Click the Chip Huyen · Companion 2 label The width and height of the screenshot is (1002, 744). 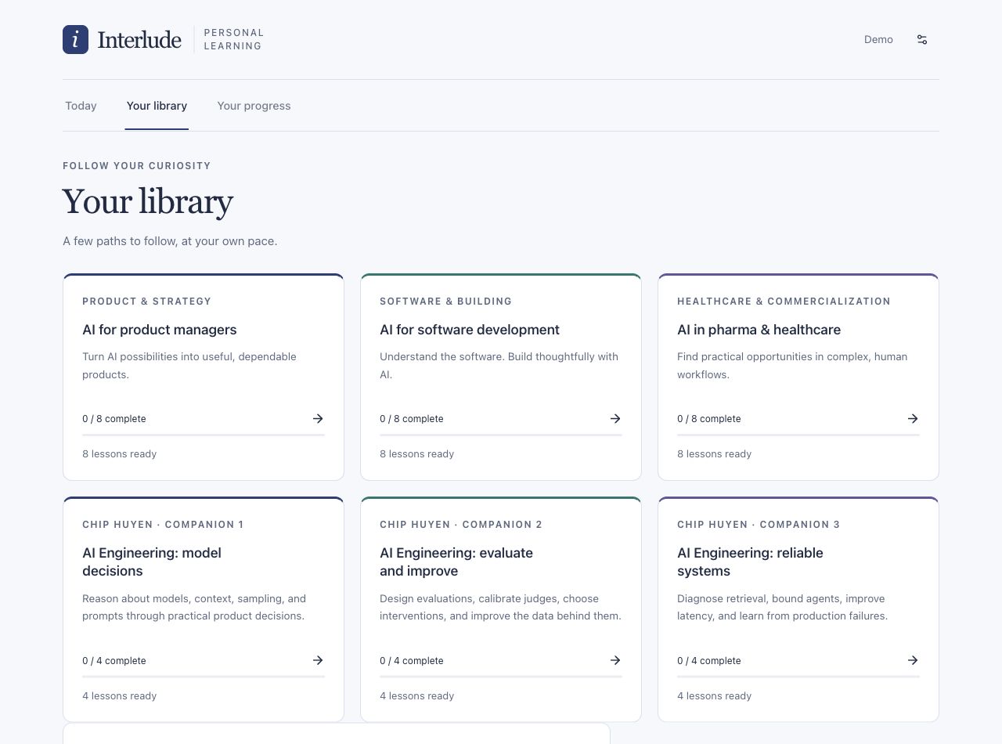pos(461,525)
